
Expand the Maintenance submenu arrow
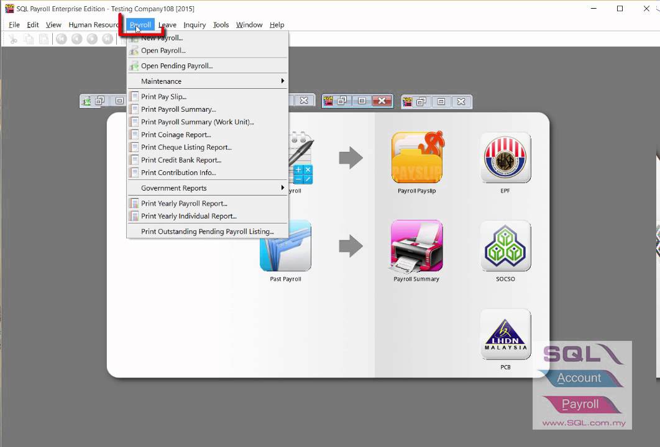(282, 81)
